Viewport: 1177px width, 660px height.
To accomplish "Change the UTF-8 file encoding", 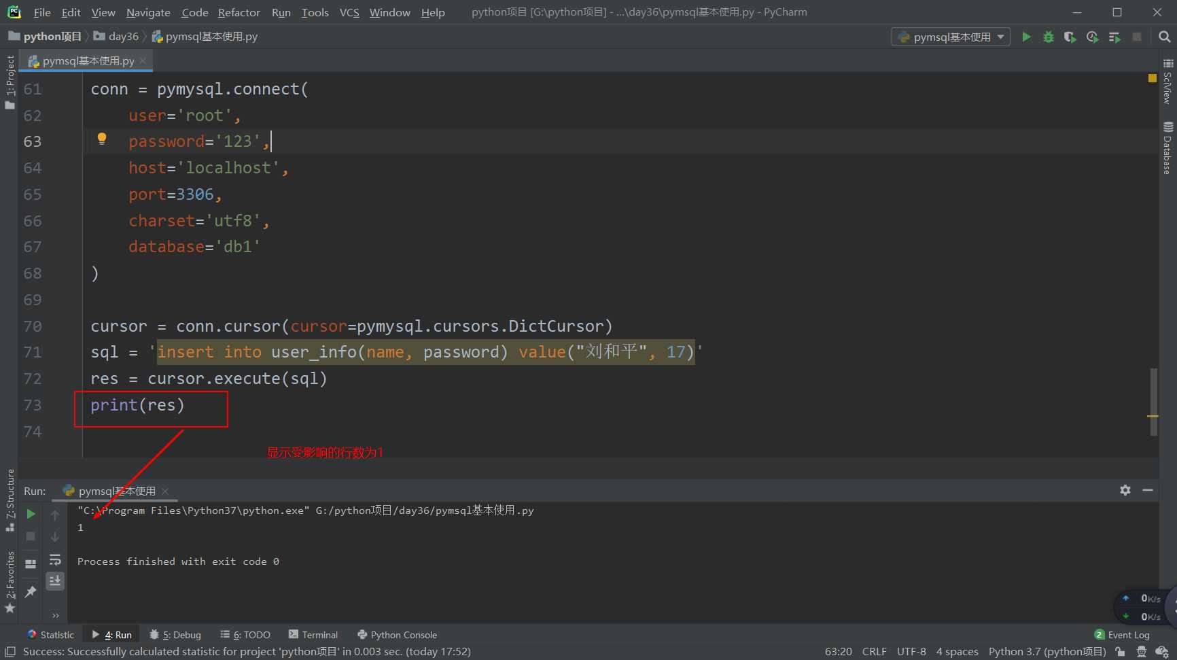I will coord(911,651).
